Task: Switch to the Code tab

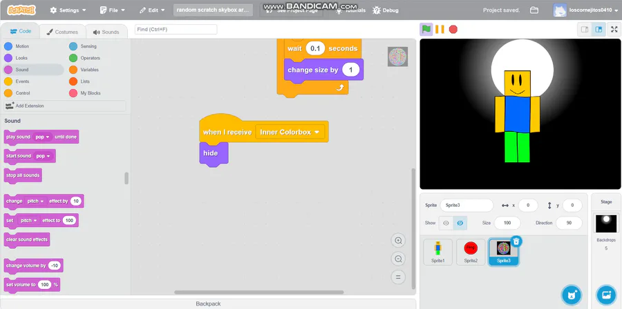Action: [x=20, y=31]
